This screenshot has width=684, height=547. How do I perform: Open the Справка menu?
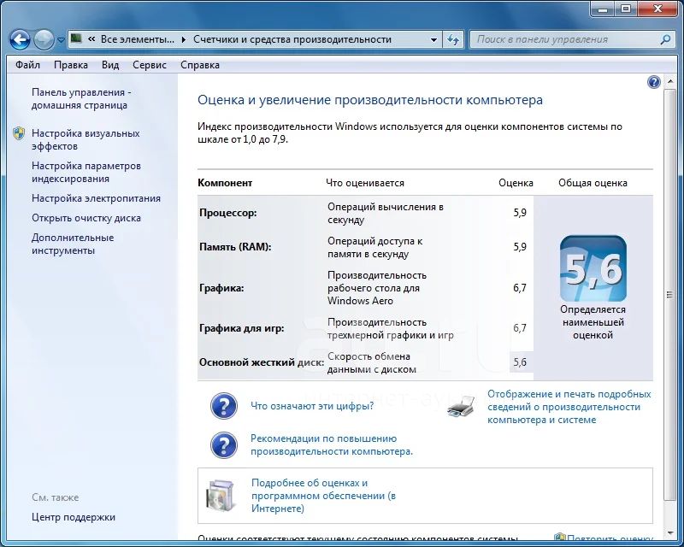(x=200, y=65)
